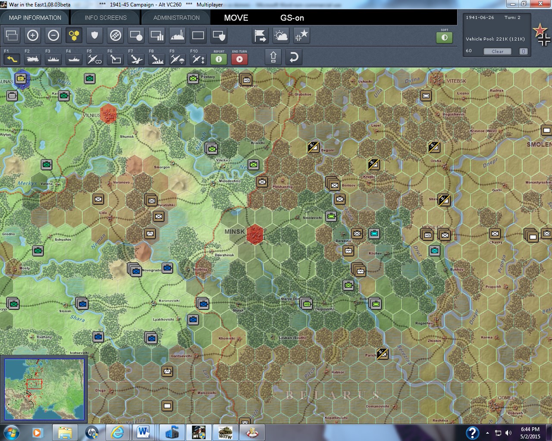The image size is (552, 441).
Task: Toggle the rail overlay icon
Action: (x=116, y=35)
